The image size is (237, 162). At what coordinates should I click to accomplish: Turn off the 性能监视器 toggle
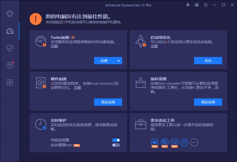[116, 140]
